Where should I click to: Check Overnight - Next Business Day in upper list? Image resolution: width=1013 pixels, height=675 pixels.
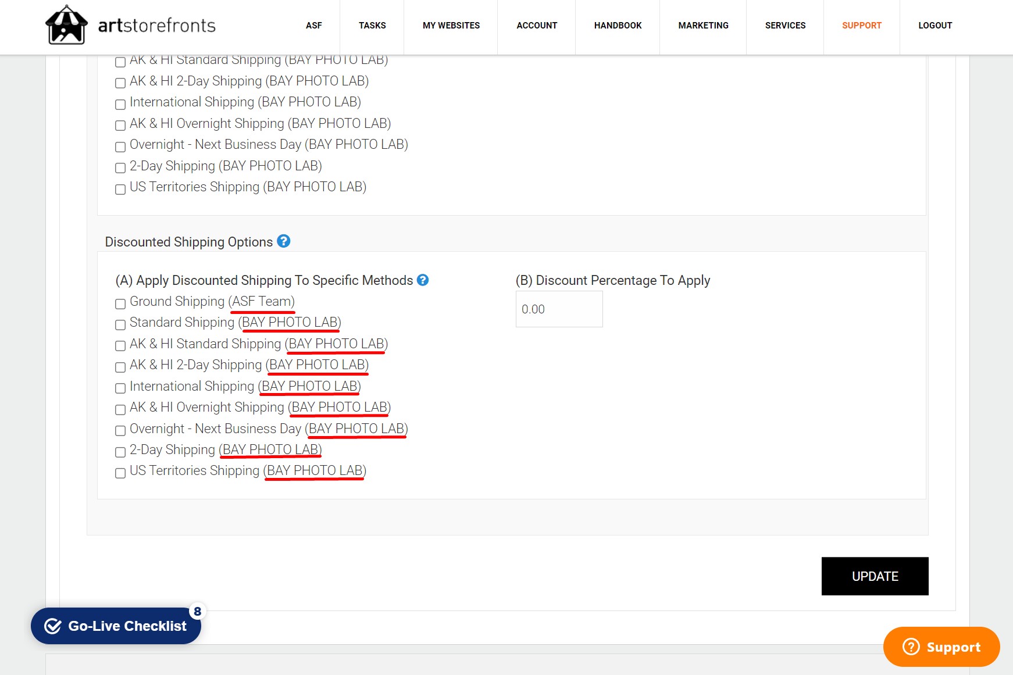tap(120, 147)
